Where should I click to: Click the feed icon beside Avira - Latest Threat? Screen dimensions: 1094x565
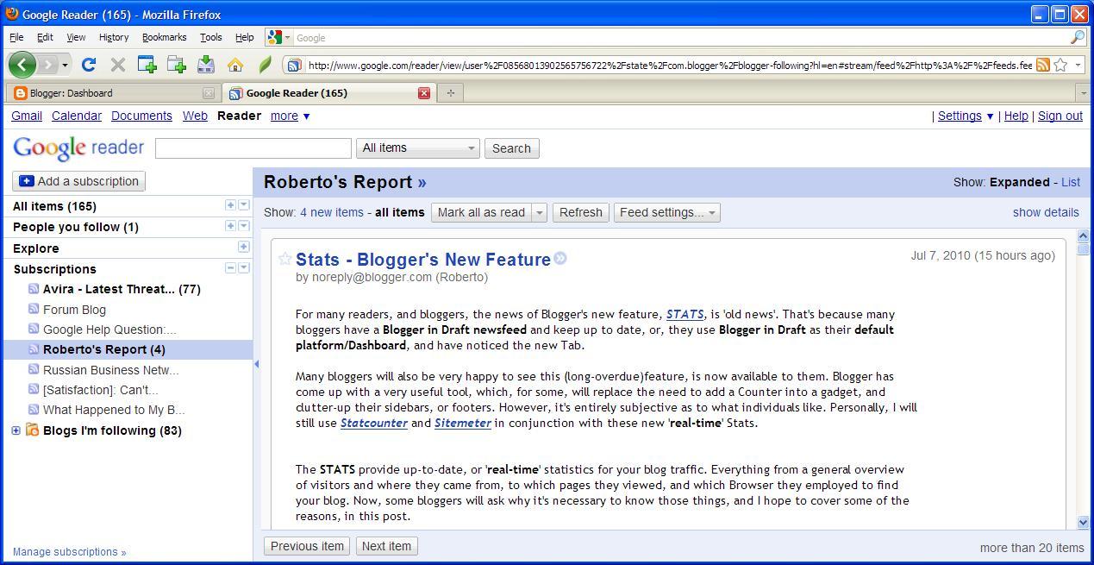tap(34, 288)
